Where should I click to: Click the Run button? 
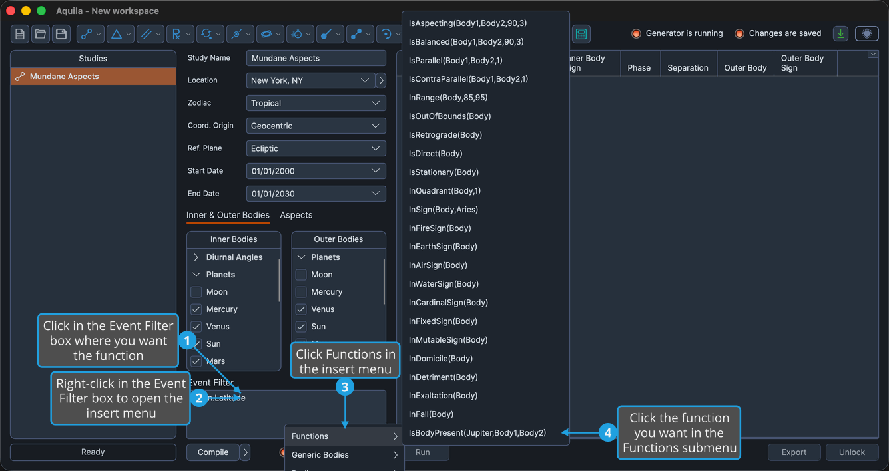click(x=424, y=452)
